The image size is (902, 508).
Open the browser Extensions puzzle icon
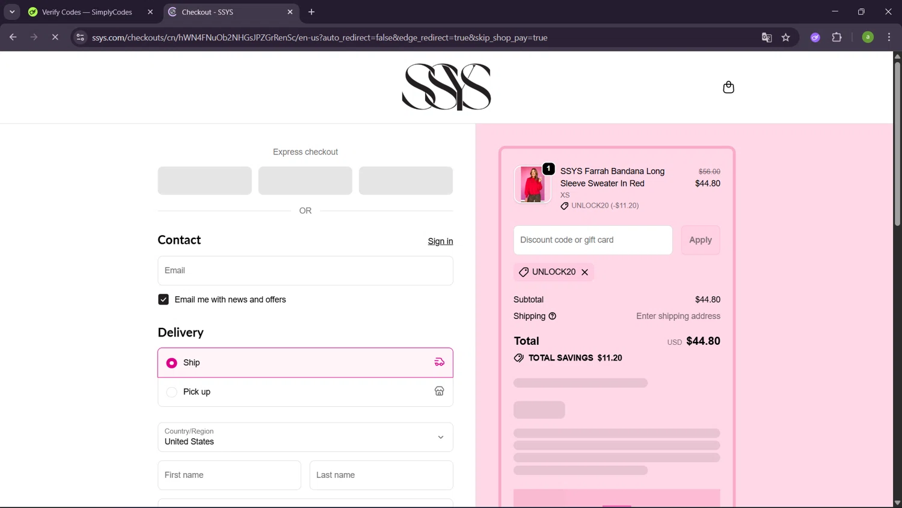(836, 37)
